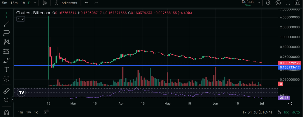Set date range to 1w
The height and width of the screenshot is (117, 303).
(29, 112)
